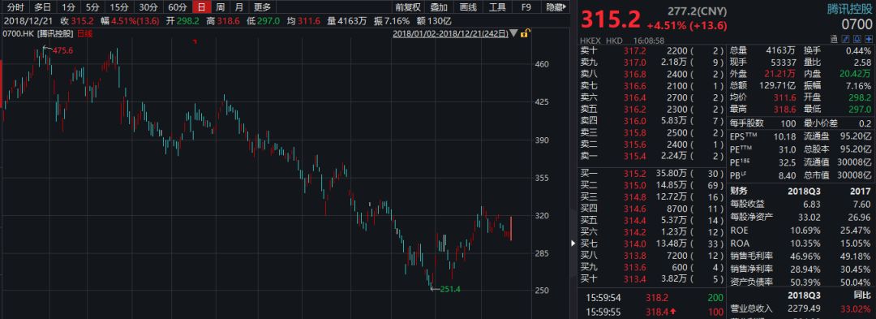
Task: Select the 15分 interval tab
Action: point(118,7)
